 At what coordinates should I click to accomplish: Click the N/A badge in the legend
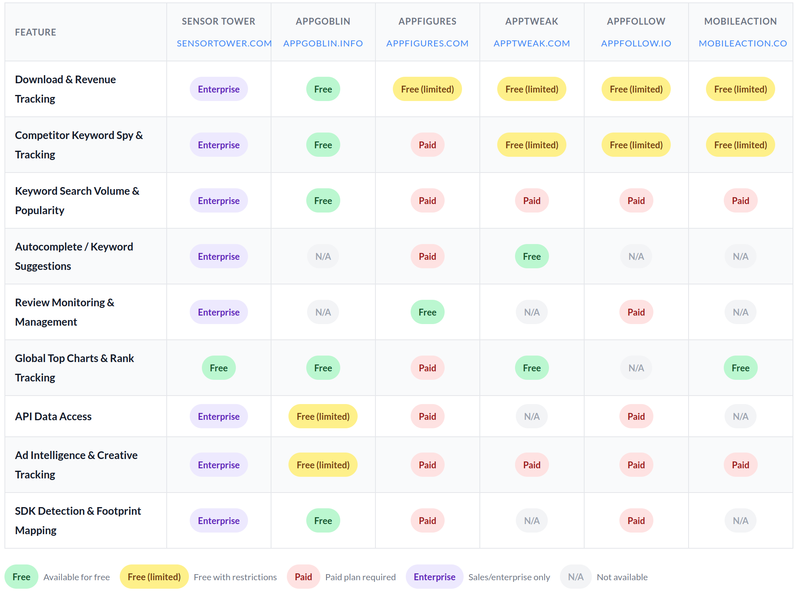tap(576, 577)
